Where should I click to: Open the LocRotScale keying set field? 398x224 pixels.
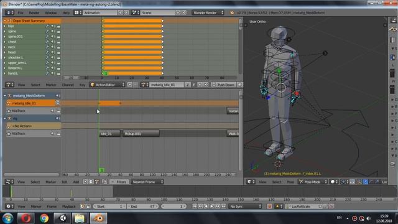coord(304,207)
